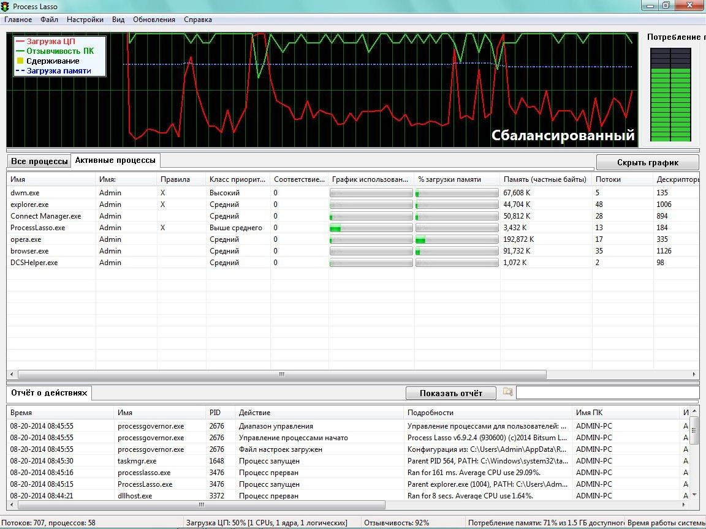This screenshot has width=706, height=529.
Task: Select Connect Manager.exe process row
Action: point(353,216)
